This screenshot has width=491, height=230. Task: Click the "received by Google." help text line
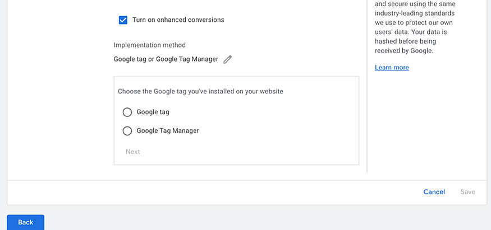(x=404, y=51)
